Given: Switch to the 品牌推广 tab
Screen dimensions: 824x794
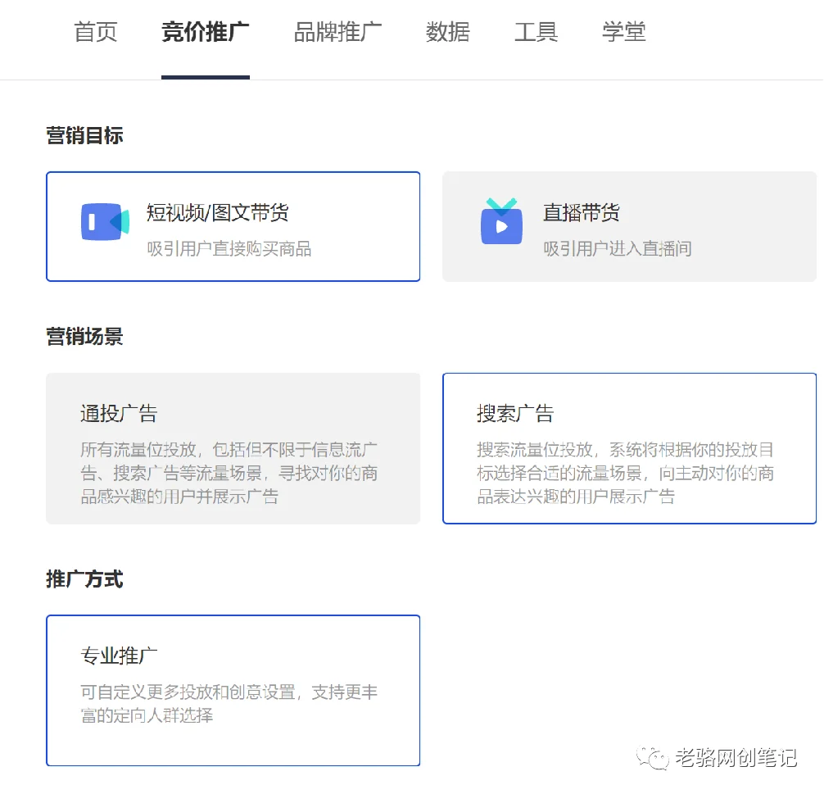Looking at the screenshot, I should point(337,32).
